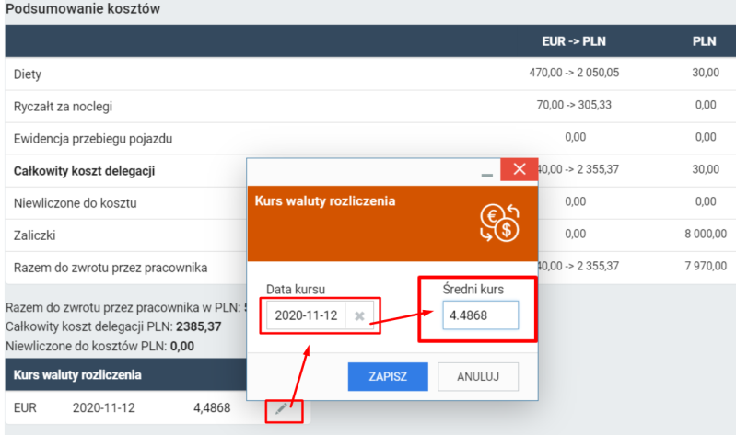Click the Data kursu date field
The height and width of the screenshot is (435, 736).
click(x=306, y=315)
